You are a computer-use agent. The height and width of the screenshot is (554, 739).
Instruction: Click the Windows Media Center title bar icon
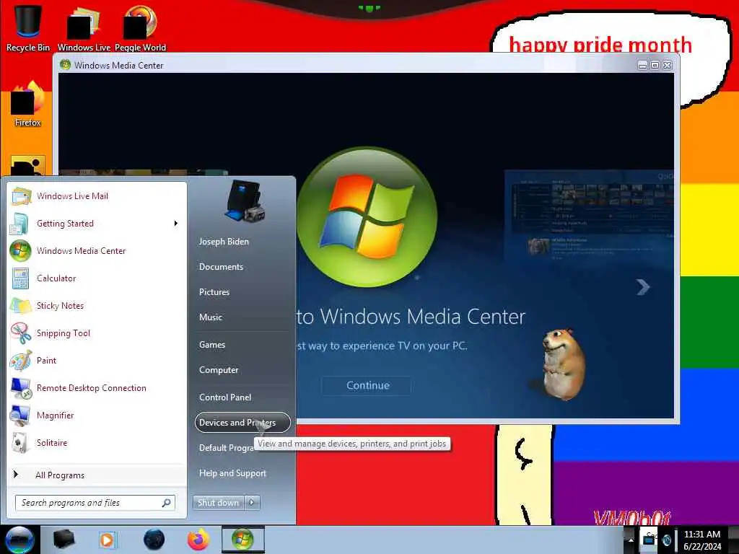[66, 65]
